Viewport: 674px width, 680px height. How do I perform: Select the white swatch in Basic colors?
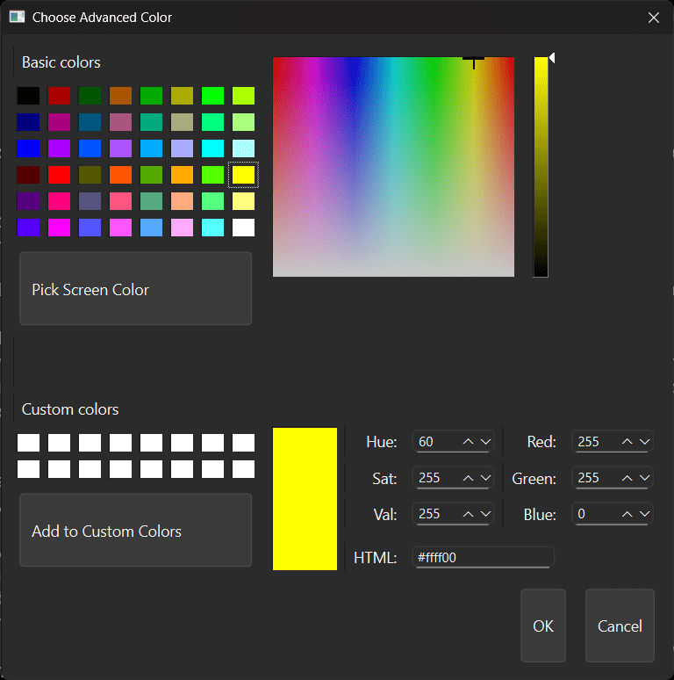pos(243,228)
